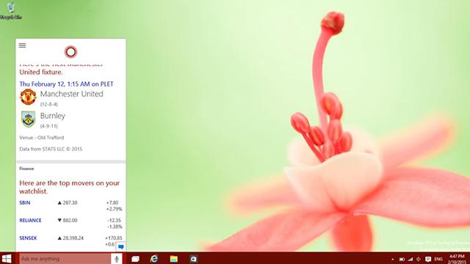Open Store app from taskbar
Screen dimensions: 470x264
pos(194,259)
